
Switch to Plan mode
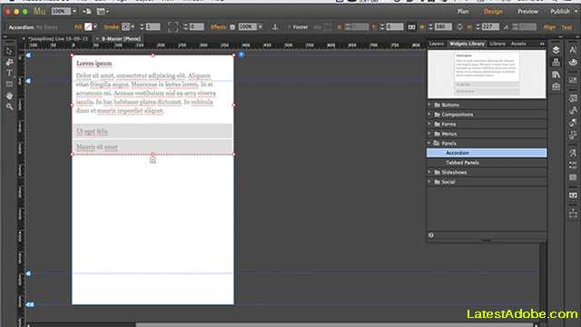point(462,12)
